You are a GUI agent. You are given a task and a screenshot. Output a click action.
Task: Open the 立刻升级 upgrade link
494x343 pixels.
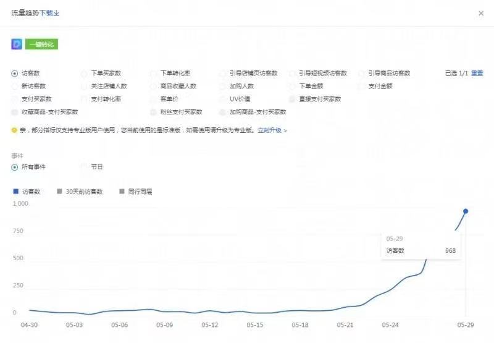(x=272, y=130)
